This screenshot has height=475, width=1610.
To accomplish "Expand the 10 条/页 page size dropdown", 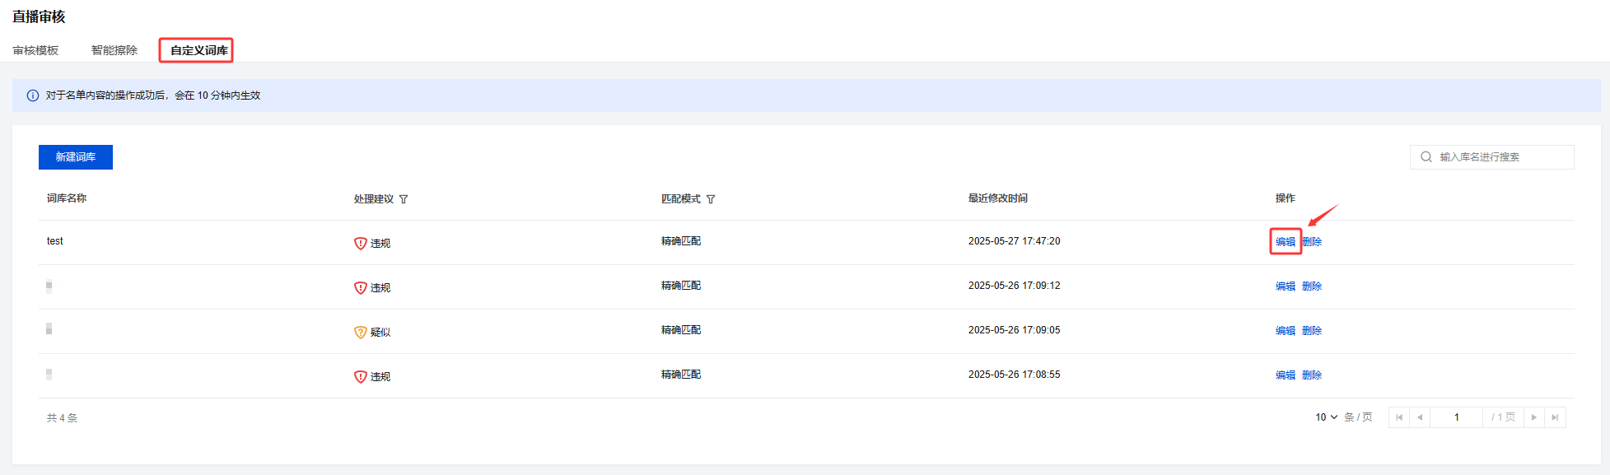I will tap(1327, 417).
